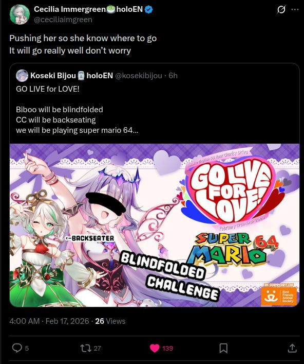Open the Feb 17, 2026 post timestamp
The image size is (304, 364).
[67, 321]
